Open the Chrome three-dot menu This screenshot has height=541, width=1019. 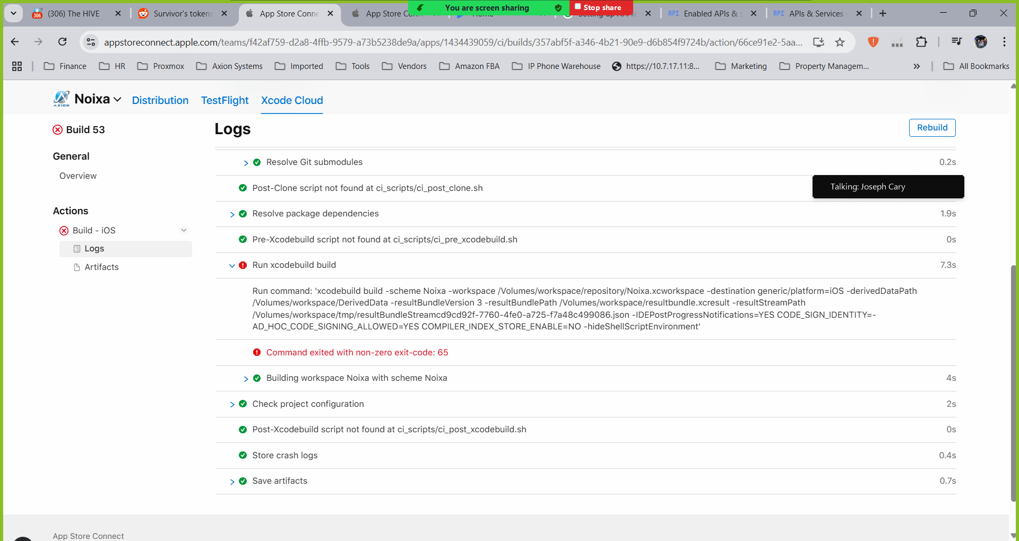click(1004, 42)
